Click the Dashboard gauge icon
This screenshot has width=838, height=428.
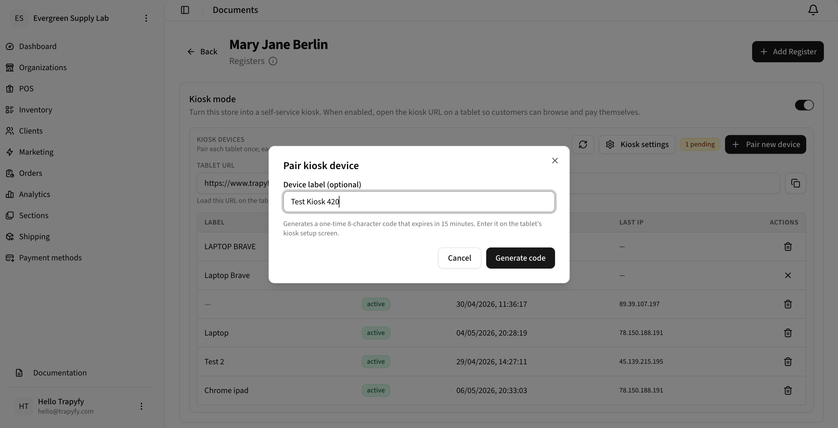[10, 46]
